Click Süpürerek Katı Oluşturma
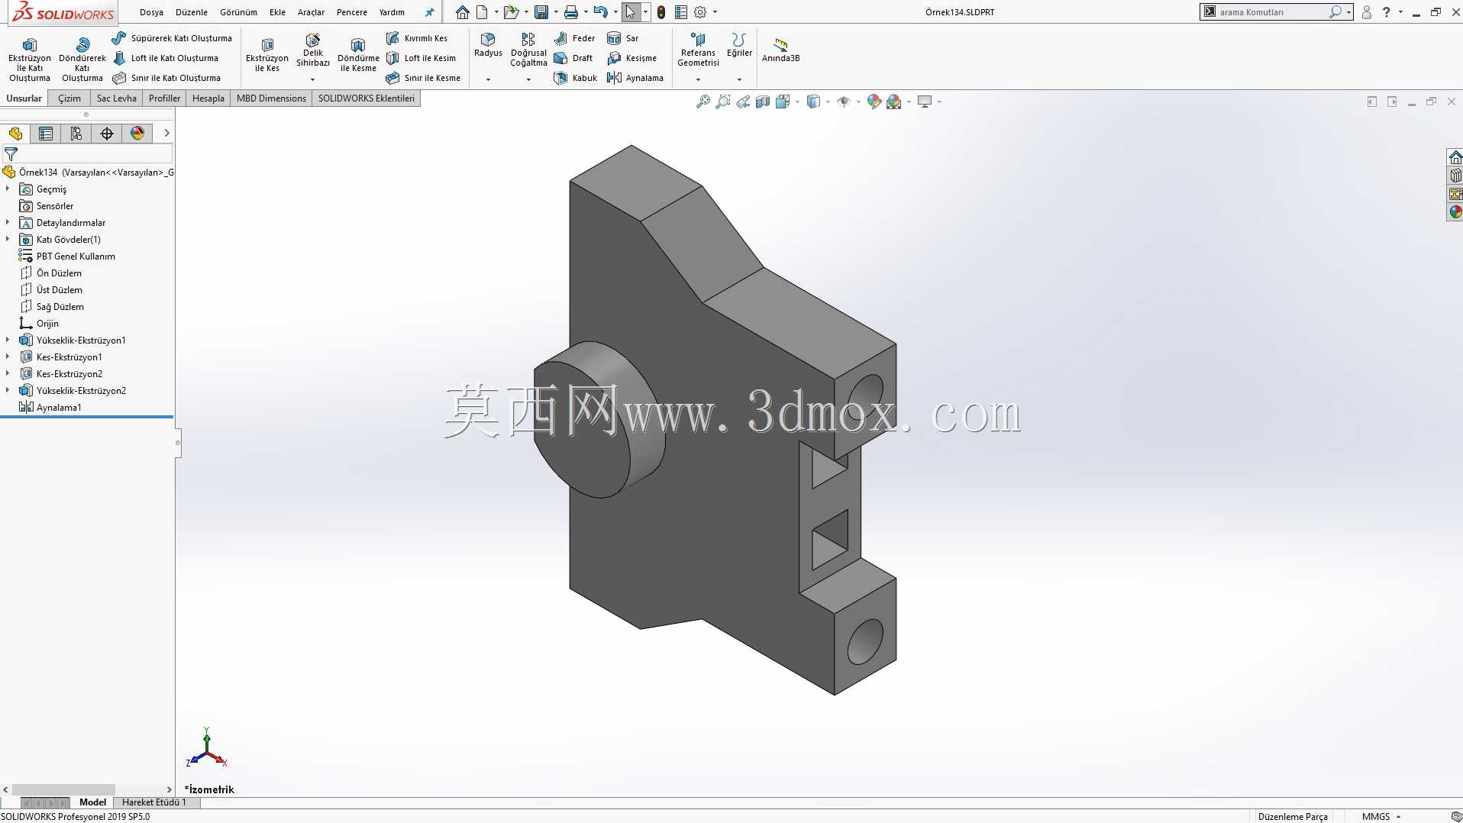 click(173, 38)
